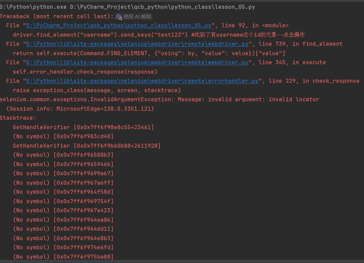
Task: Click the No symbol 0x7ff6f965946b line
Action: click(63, 164)
